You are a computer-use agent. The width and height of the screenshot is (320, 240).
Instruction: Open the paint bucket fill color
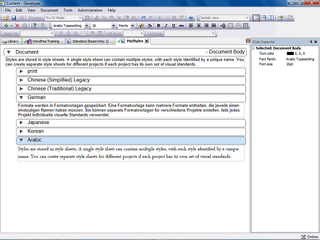[149, 25]
